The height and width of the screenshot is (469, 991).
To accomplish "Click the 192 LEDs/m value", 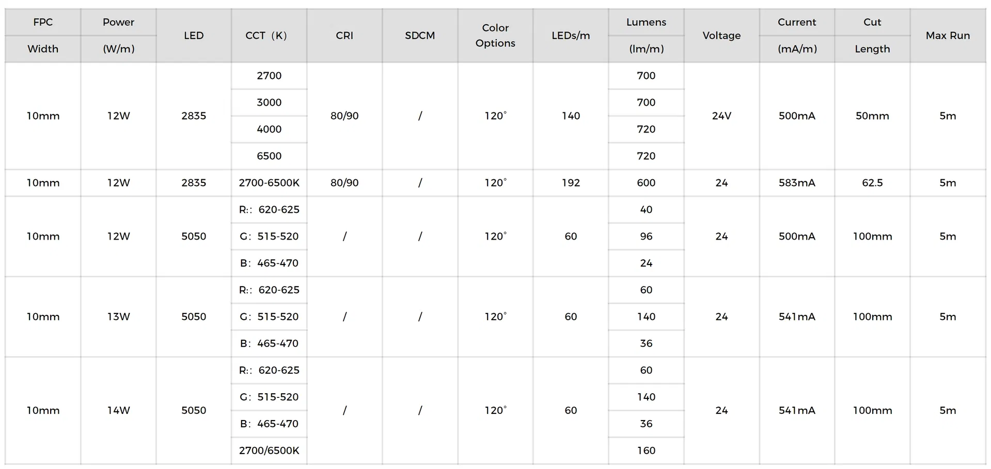I will [x=571, y=183].
